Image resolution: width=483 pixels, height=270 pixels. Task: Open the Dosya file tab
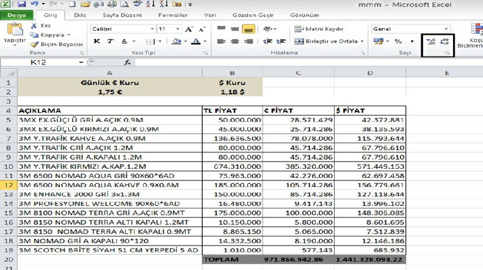coord(16,15)
